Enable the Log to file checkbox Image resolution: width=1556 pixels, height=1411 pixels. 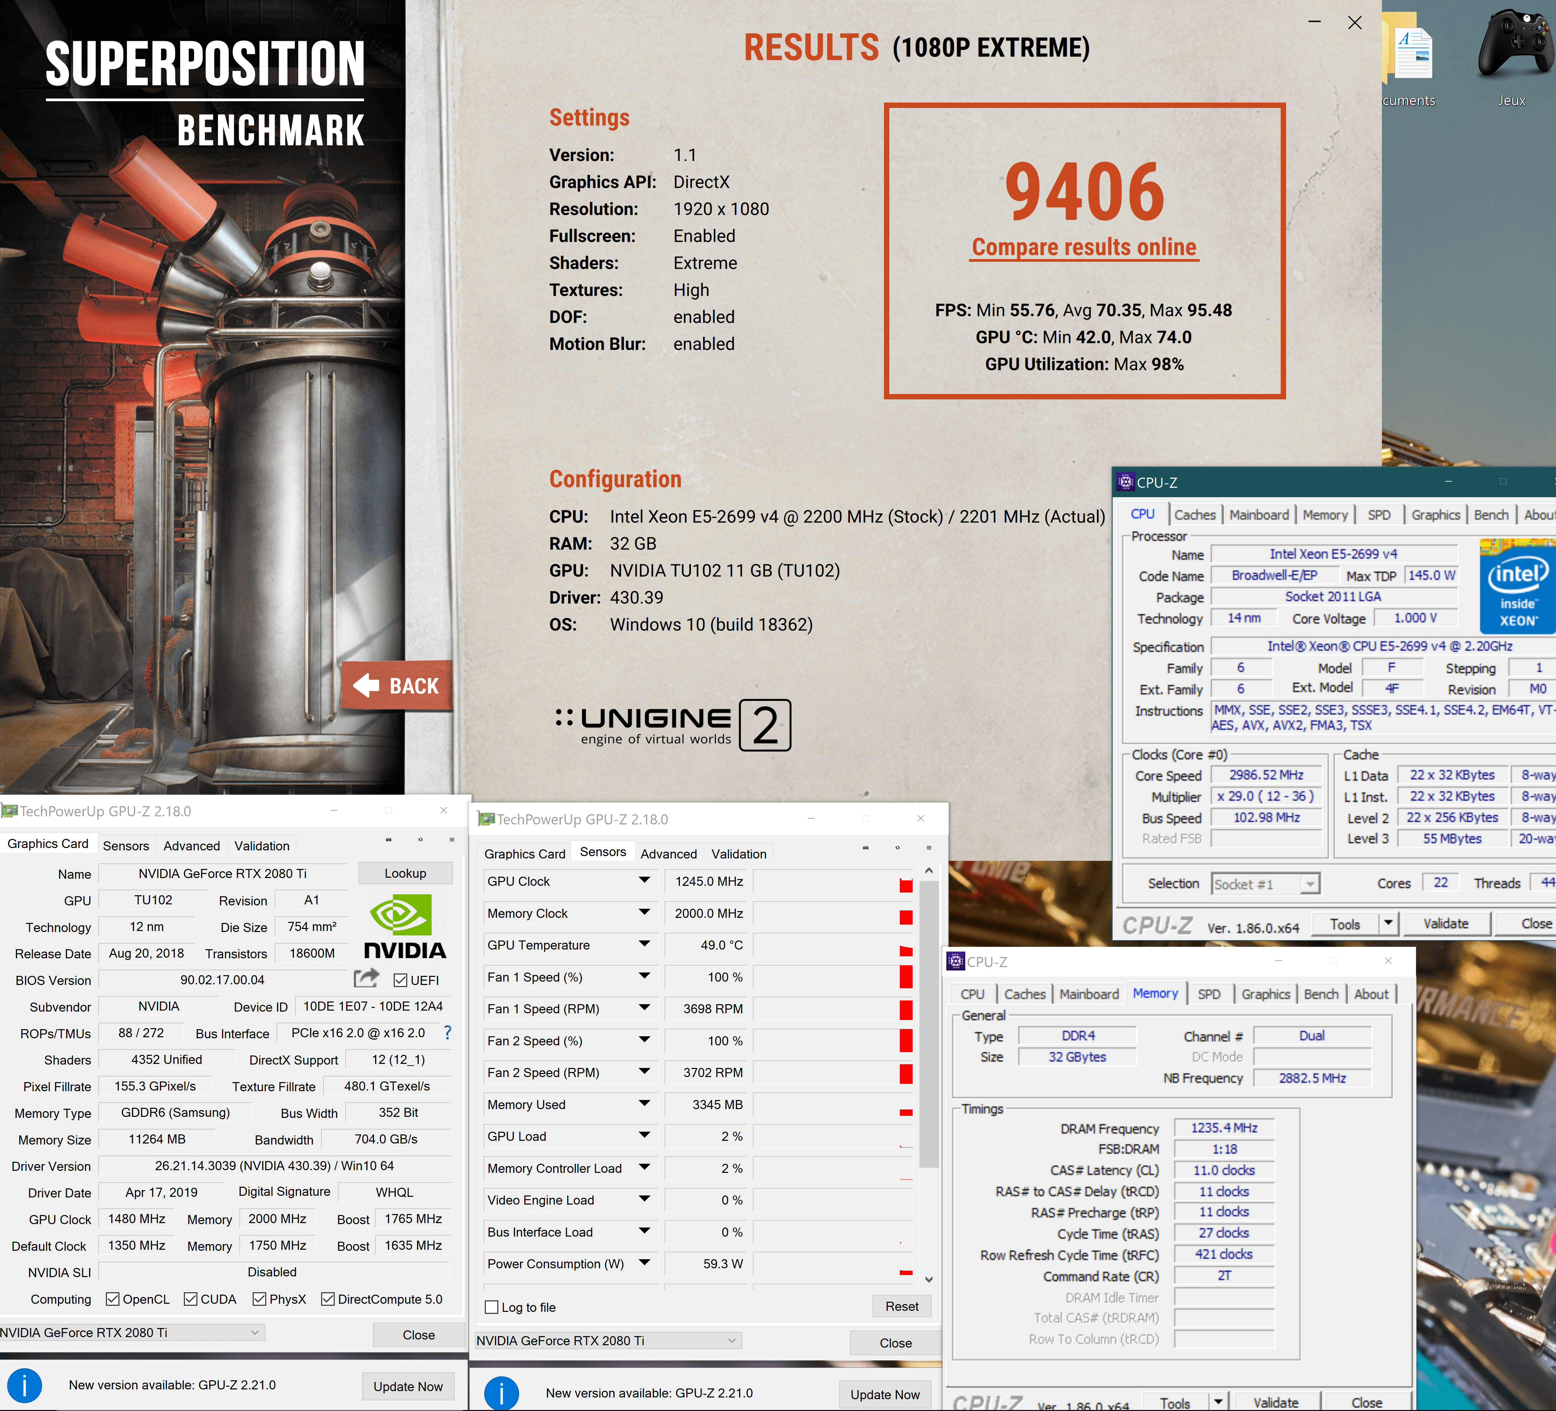point(492,1307)
